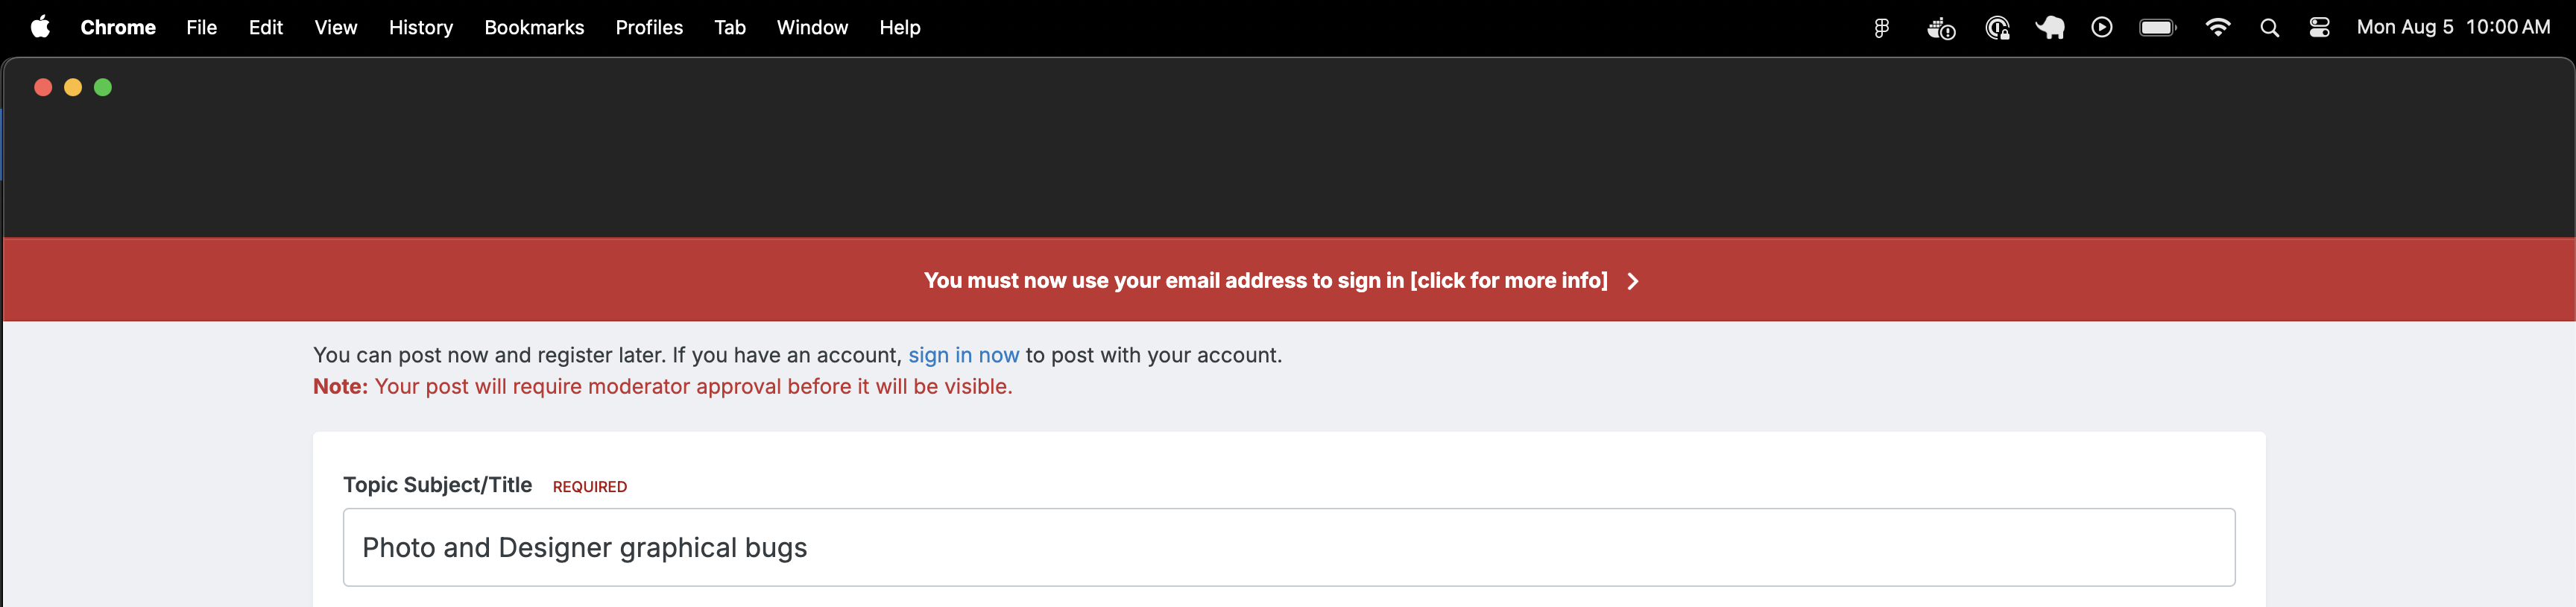Check the battery status icon
This screenshot has height=607, width=2576.
(2158, 28)
